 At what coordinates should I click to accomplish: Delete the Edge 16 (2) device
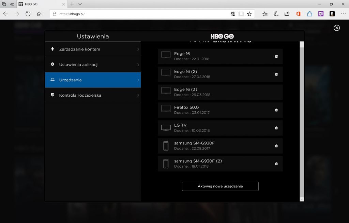click(276, 74)
